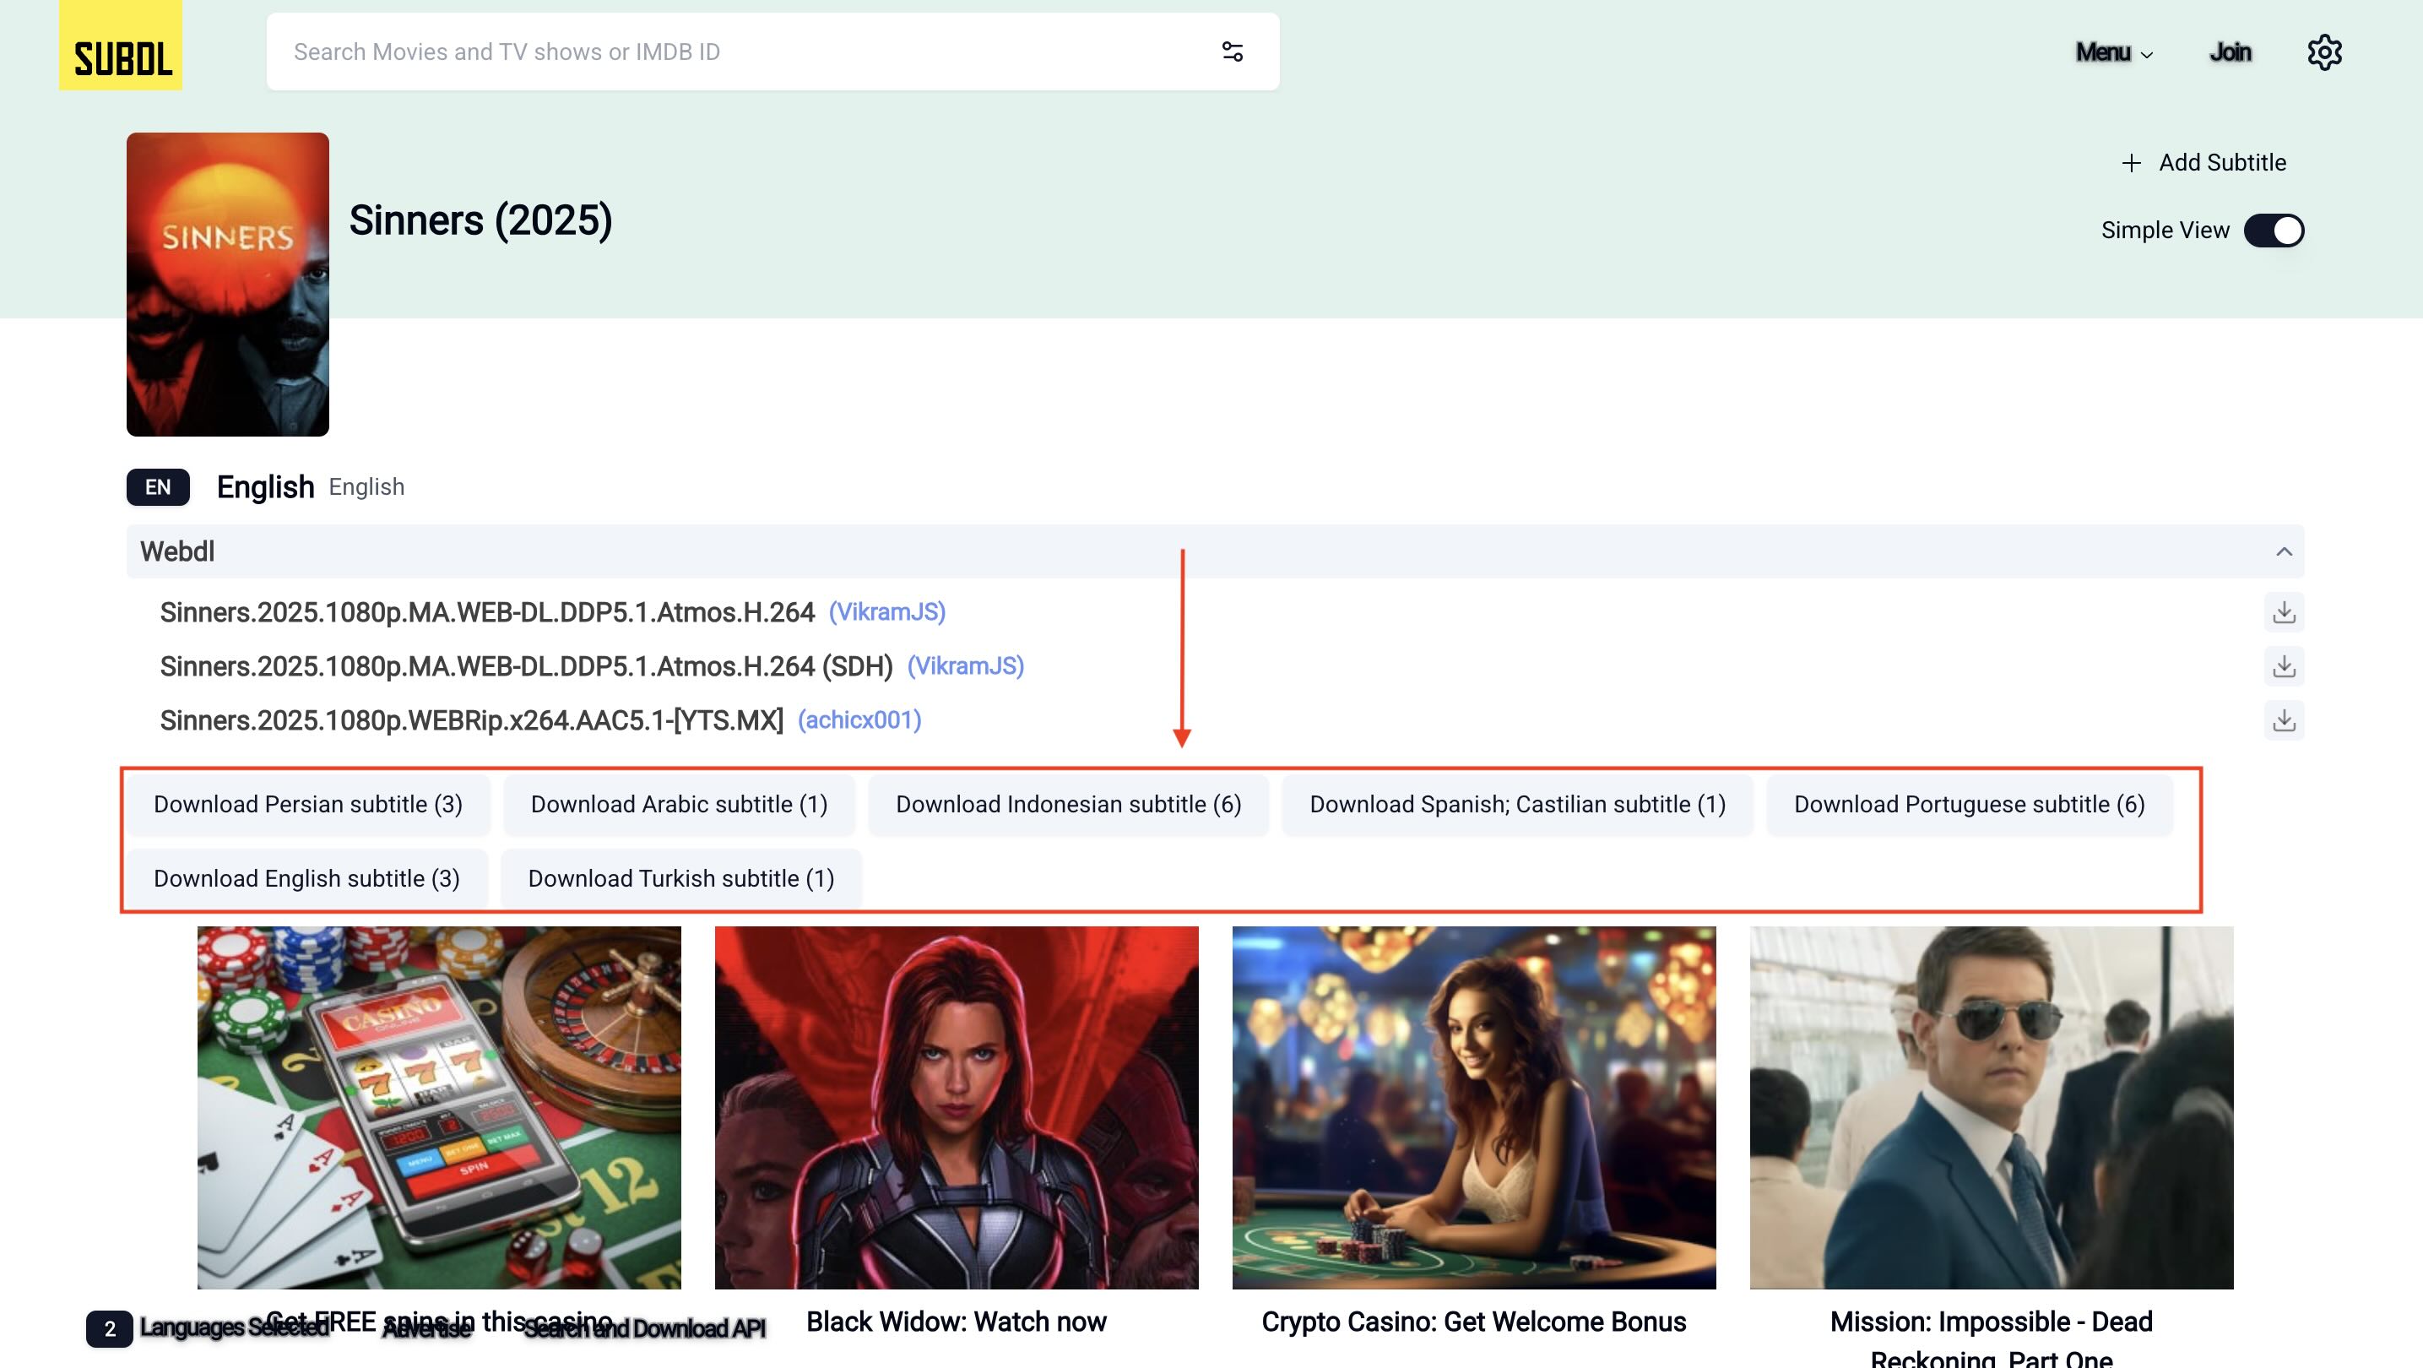Select the Sinners.2025.1080p.WEBRip.x264.AAC5.1-[YTS.MX] entry
This screenshot has height=1368, width=2423.
pyautogui.click(x=471, y=720)
